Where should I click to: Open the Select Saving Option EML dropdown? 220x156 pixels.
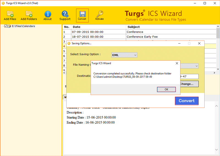(x=124, y=55)
